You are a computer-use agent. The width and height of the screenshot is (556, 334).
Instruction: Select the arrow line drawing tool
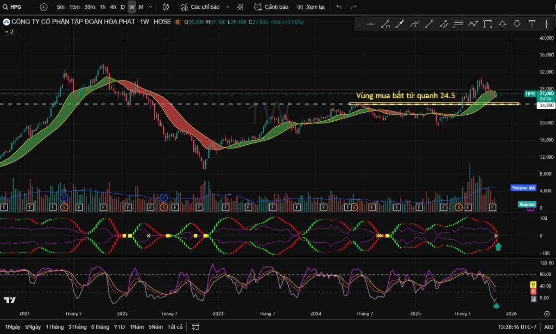[400, 24]
